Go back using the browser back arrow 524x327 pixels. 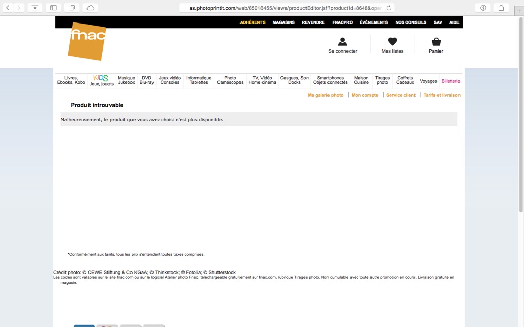[8, 8]
